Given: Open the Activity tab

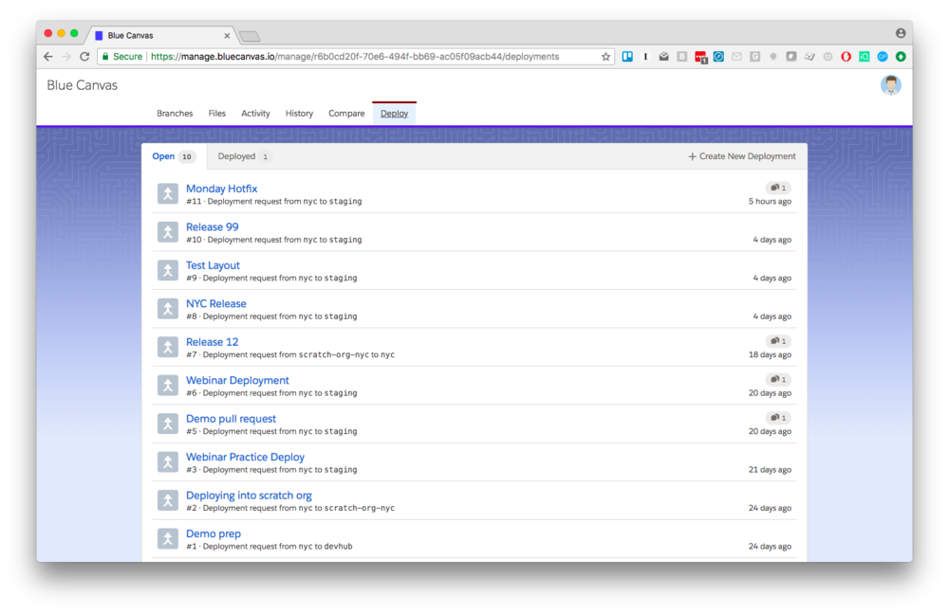Looking at the screenshot, I should (255, 114).
